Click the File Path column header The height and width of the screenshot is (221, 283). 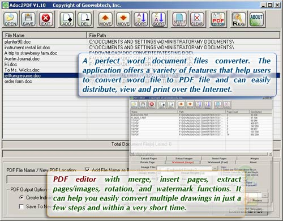tap(183, 35)
